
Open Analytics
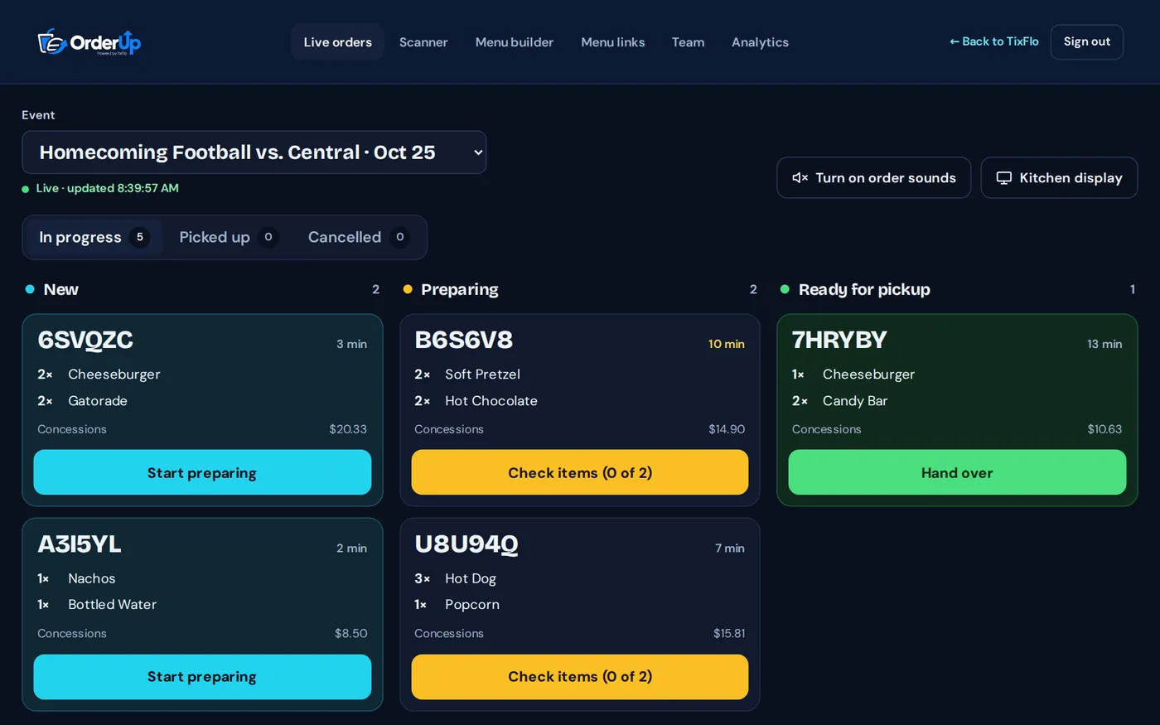pyautogui.click(x=760, y=42)
